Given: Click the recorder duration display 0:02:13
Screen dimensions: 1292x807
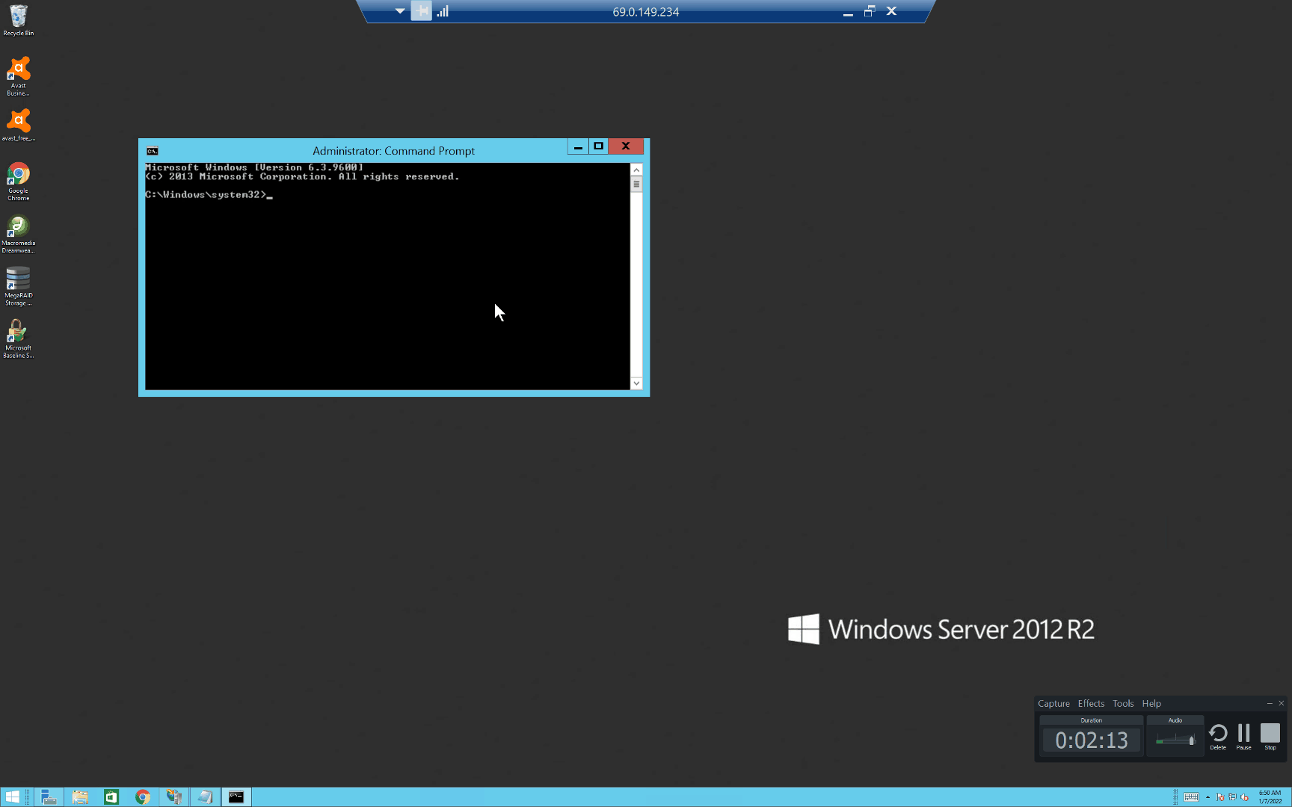Looking at the screenshot, I should 1092,740.
